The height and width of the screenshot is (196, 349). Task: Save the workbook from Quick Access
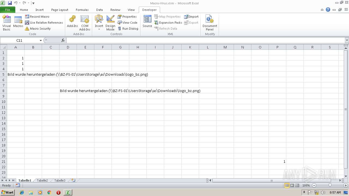point(10,3)
